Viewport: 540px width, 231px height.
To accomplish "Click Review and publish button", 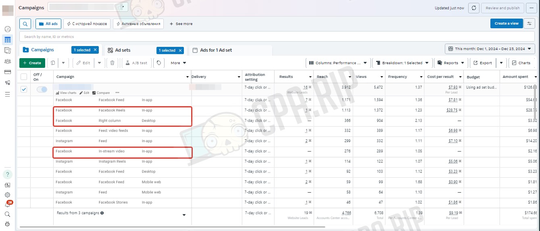I will tap(502, 8).
